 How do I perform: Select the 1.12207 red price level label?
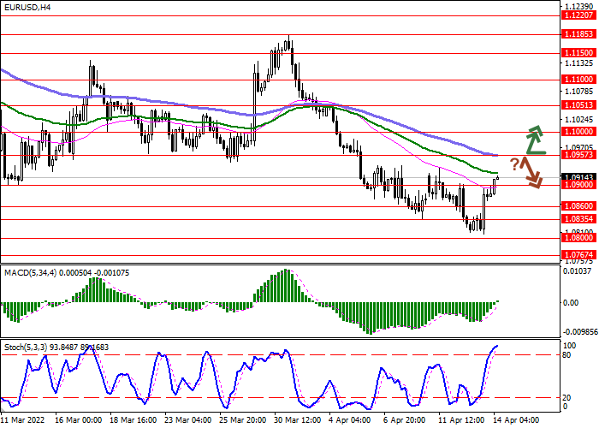coord(580,15)
